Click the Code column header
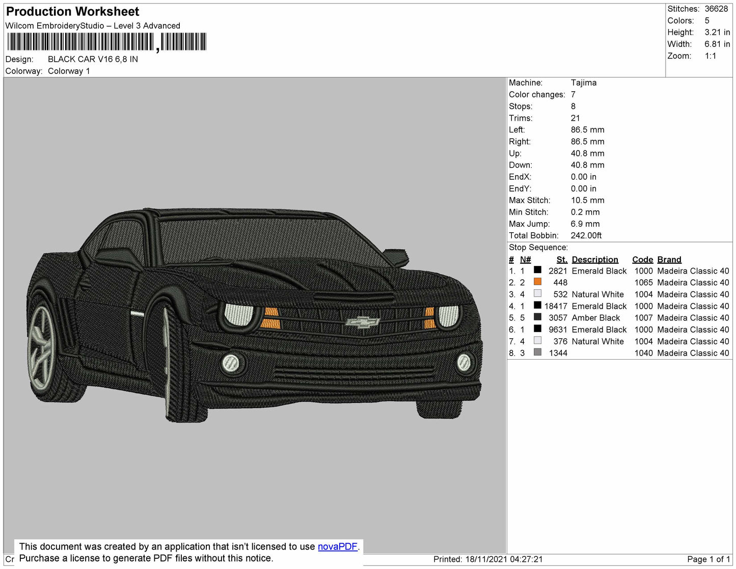Viewport: 736px width, 569px height. 642,259
